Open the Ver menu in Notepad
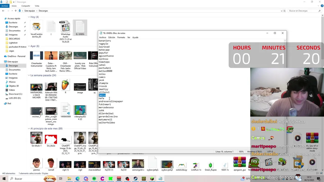Image resolution: width=324 pixels, height=182 pixels. click(129, 37)
